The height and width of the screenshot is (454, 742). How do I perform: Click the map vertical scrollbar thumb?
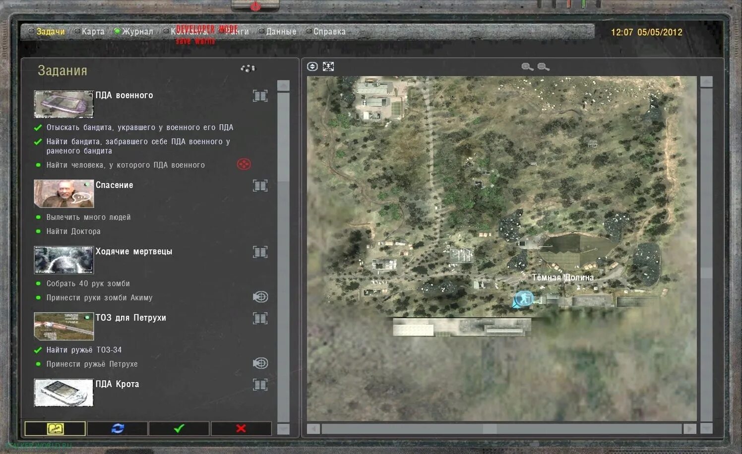706,273
